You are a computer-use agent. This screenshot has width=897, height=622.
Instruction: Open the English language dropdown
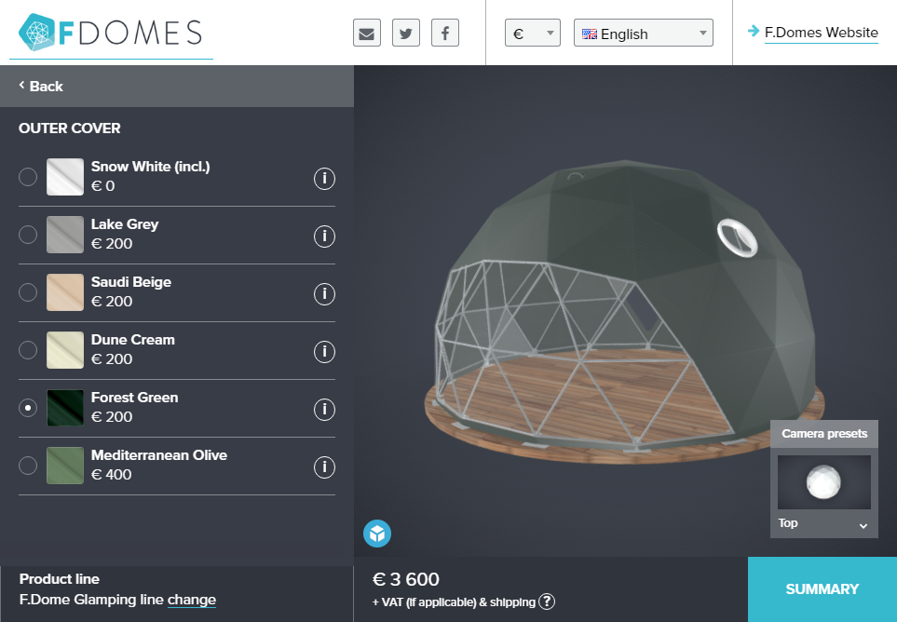[644, 34]
